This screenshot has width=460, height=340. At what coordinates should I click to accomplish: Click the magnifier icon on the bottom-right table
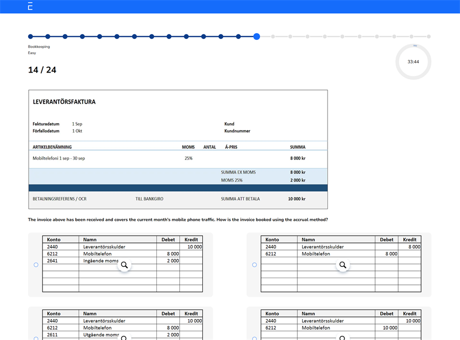pyautogui.click(x=342, y=337)
